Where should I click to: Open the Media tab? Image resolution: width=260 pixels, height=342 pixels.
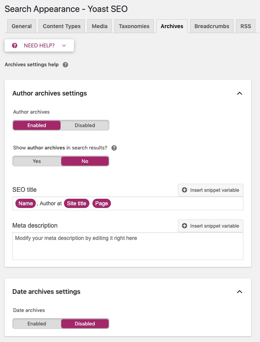[99, 26]
